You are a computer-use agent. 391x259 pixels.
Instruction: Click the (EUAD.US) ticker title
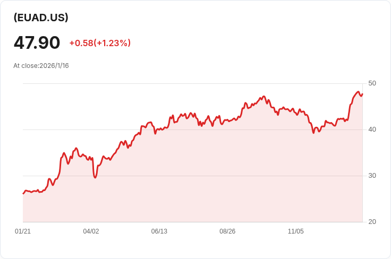click(x=41, y=18)
